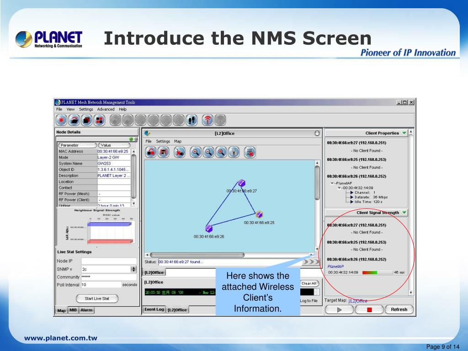Image resolution: width=468 pixels, height=351 pixels.
Task: Click the zoom out magnifier icon
Action: tap(208, 152)
